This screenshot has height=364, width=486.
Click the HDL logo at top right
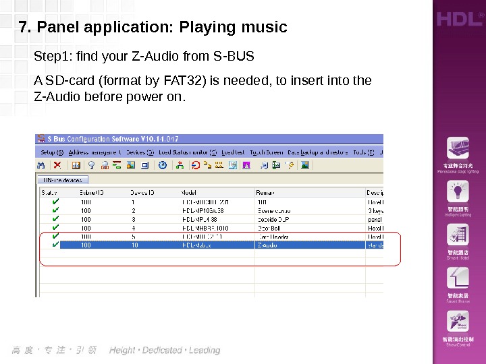(x=460, y=19)
